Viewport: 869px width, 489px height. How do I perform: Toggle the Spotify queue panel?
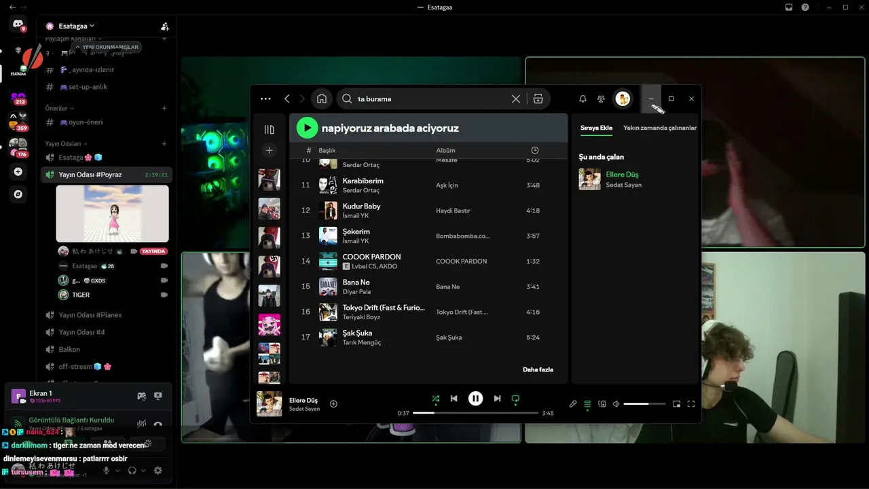click(x=587, y=404)
